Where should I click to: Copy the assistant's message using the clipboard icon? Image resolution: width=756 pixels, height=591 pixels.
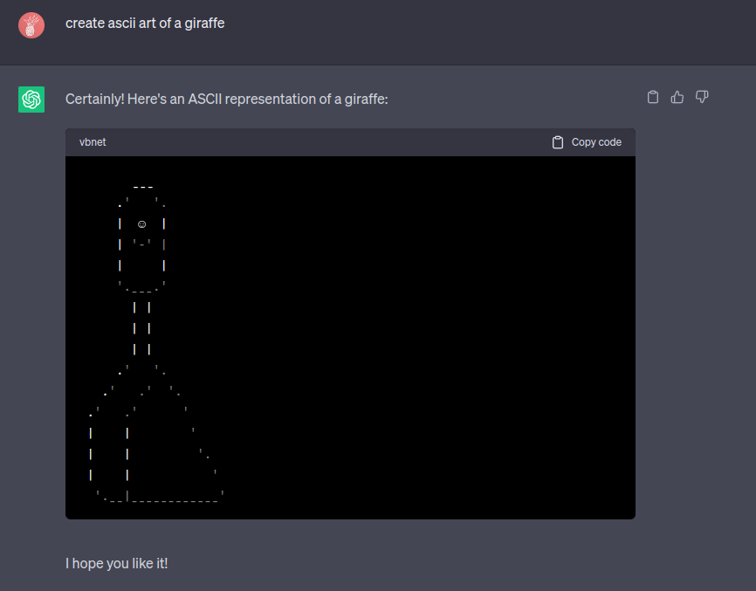click(x=653, y=98)
